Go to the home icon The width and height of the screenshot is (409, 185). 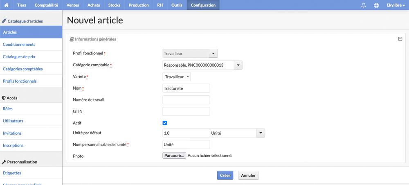tap(7, 5)
